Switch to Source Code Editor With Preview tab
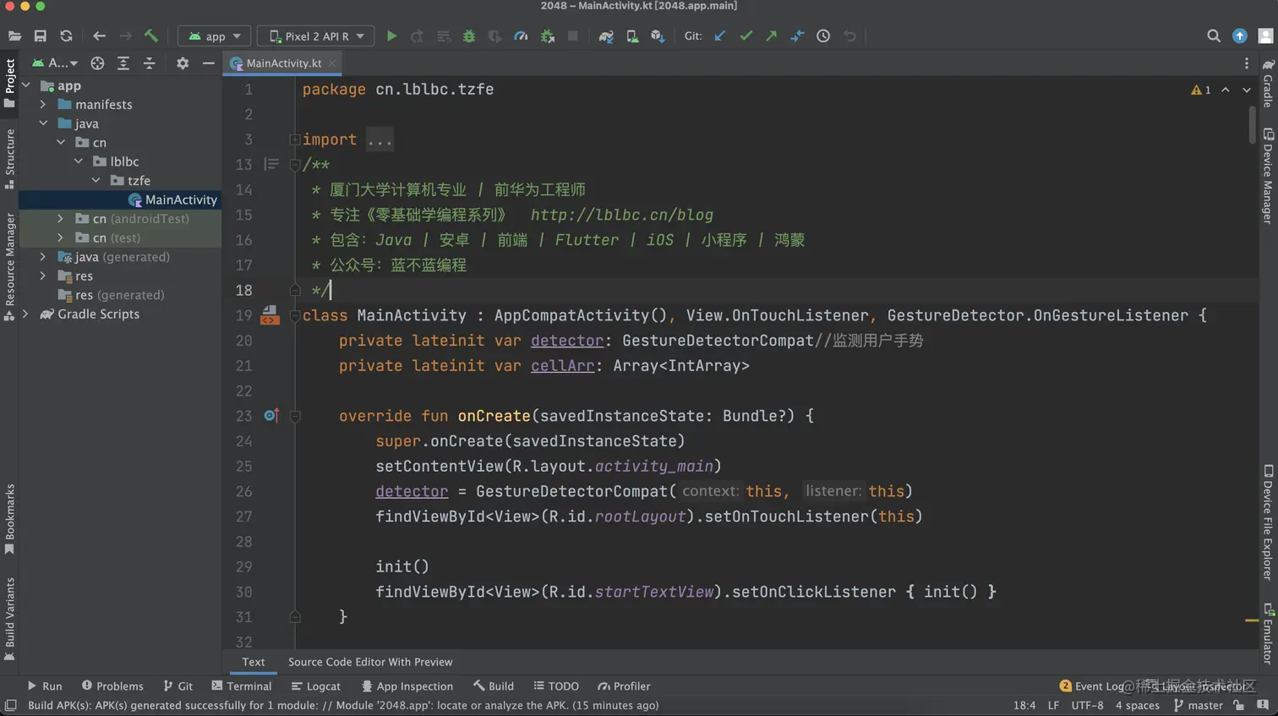 point(370,662)
